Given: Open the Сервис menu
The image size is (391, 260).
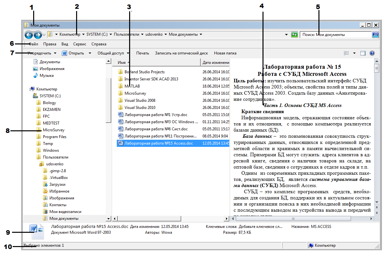Looking at the screenshot, I should tap(80, 44).
